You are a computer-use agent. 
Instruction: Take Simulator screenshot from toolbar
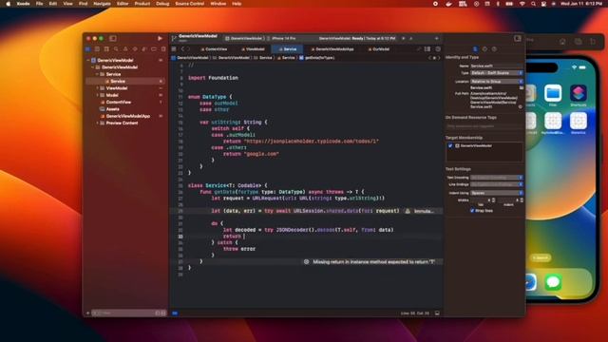point(579,42)
